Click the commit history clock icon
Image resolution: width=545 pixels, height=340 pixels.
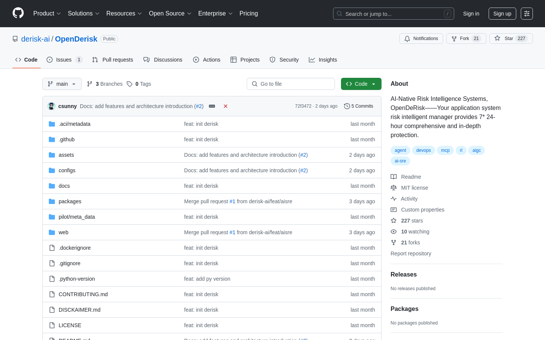[x=347, y=106]
